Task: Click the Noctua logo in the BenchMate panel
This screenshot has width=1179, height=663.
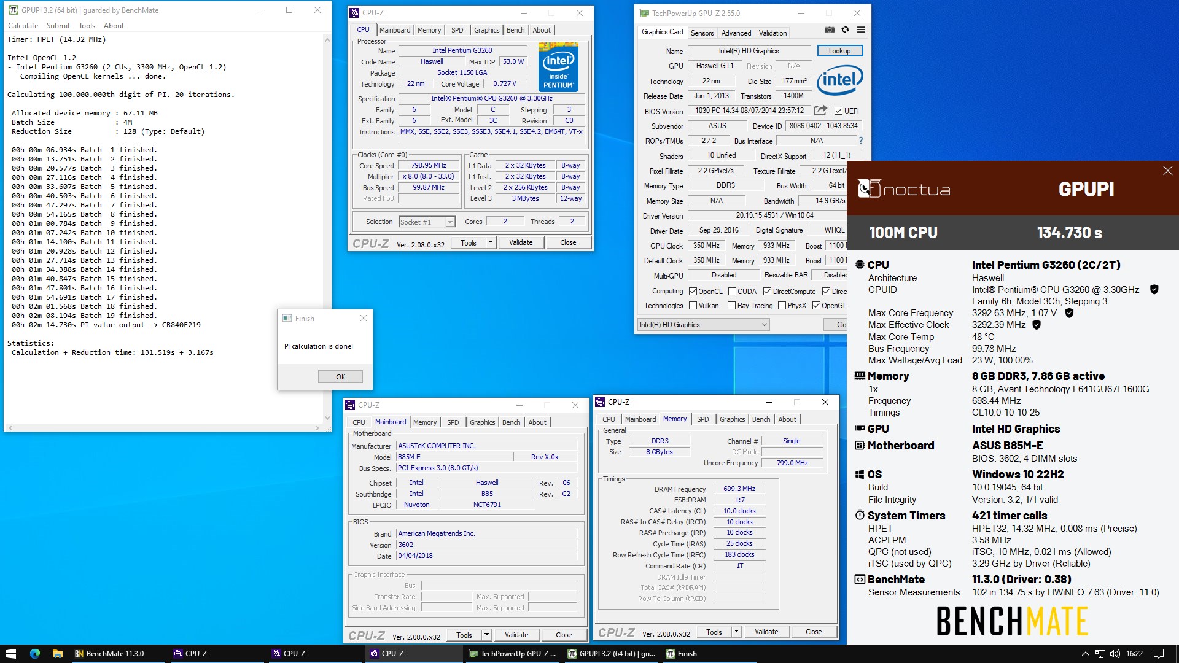Action: coord(904,189)
